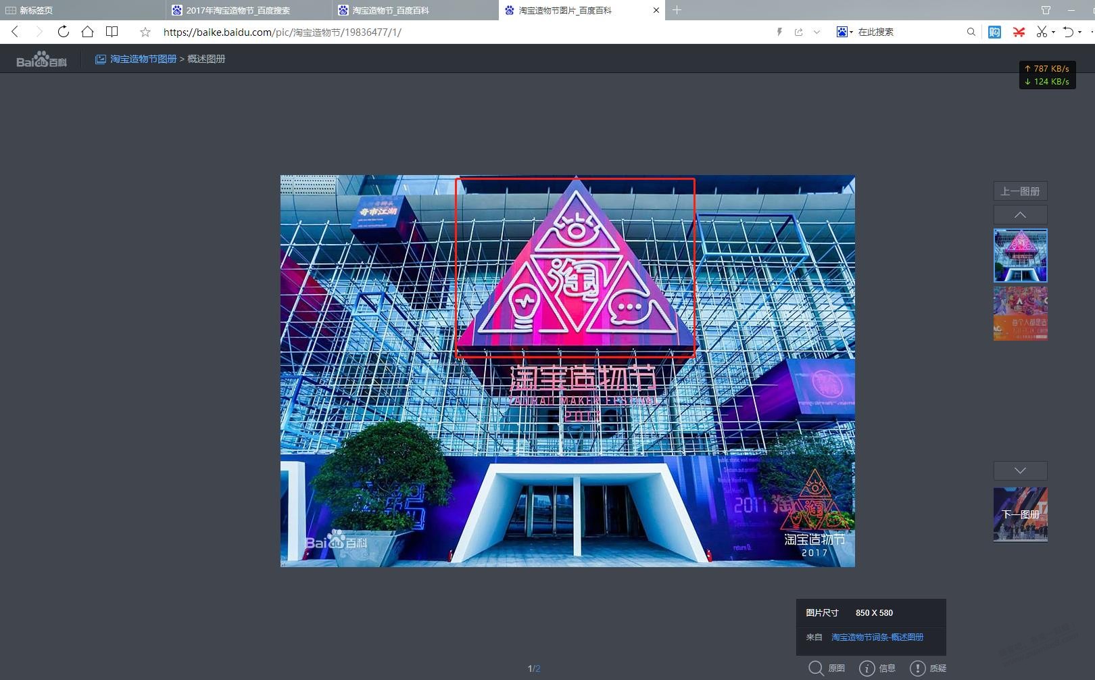This screenshot has width=1095, height=680.
Task: Select the second colorful poster thumbnail
Action: [x=1020, y=313]
